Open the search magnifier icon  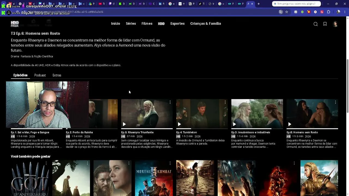pyautogui.click(x=315, y=24)
